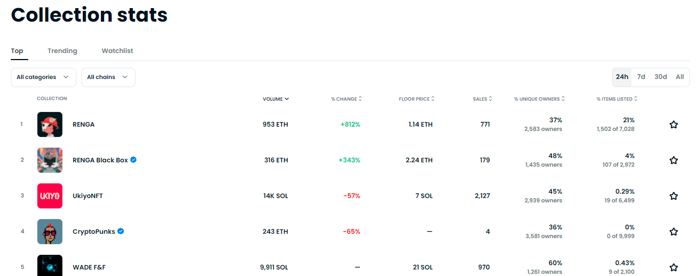Add RENGA to watchlist with star
Screen dimensions: 696x276
point(674,124)
